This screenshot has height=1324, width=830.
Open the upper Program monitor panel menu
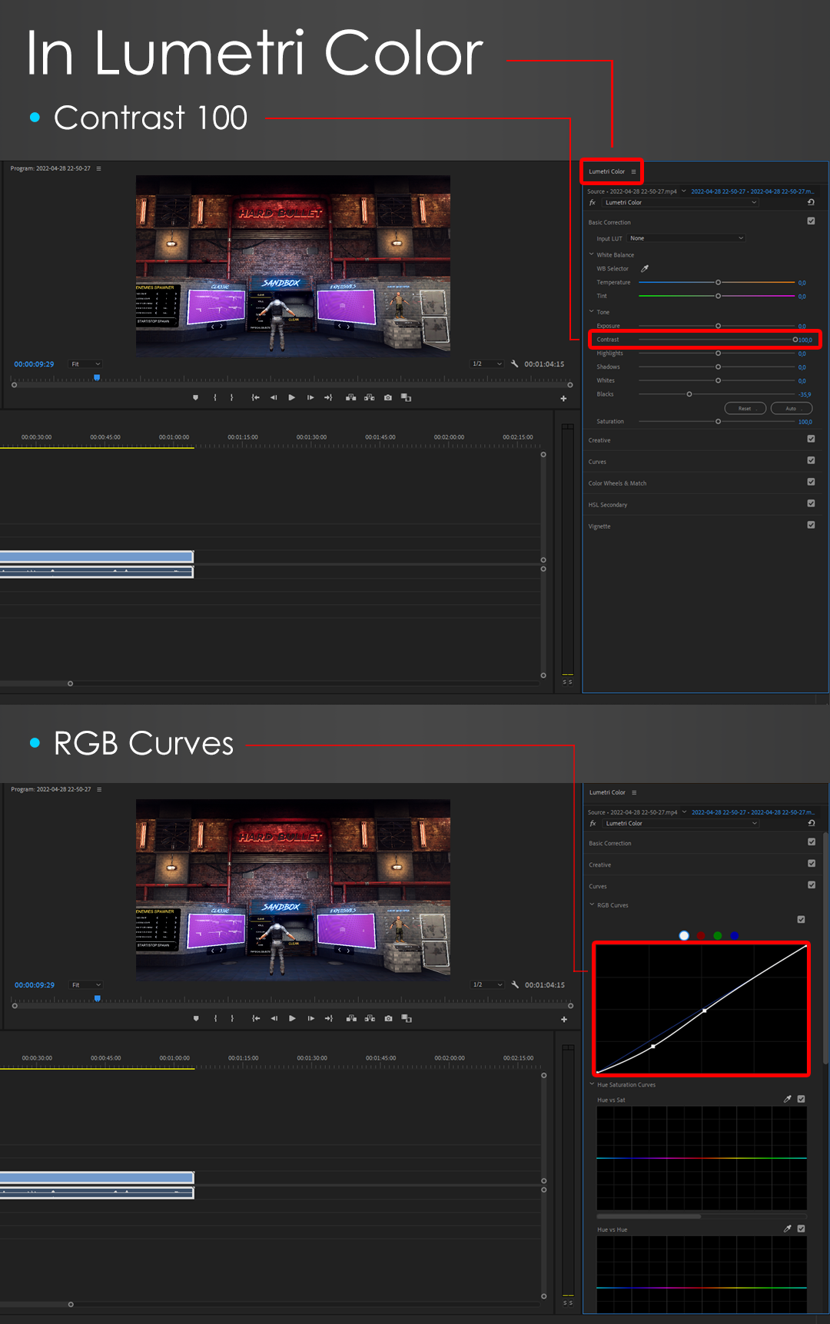tap(98, 168)
